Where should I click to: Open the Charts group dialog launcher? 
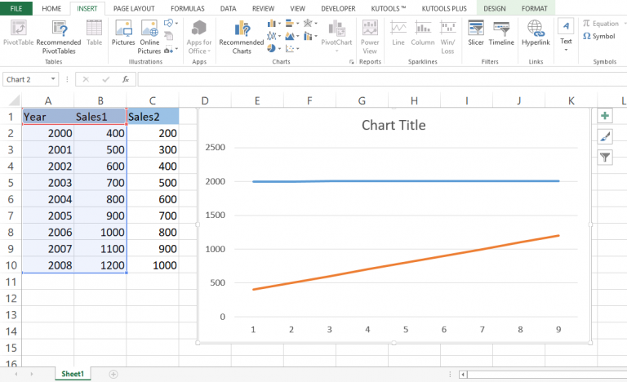[x=352, y=62]
